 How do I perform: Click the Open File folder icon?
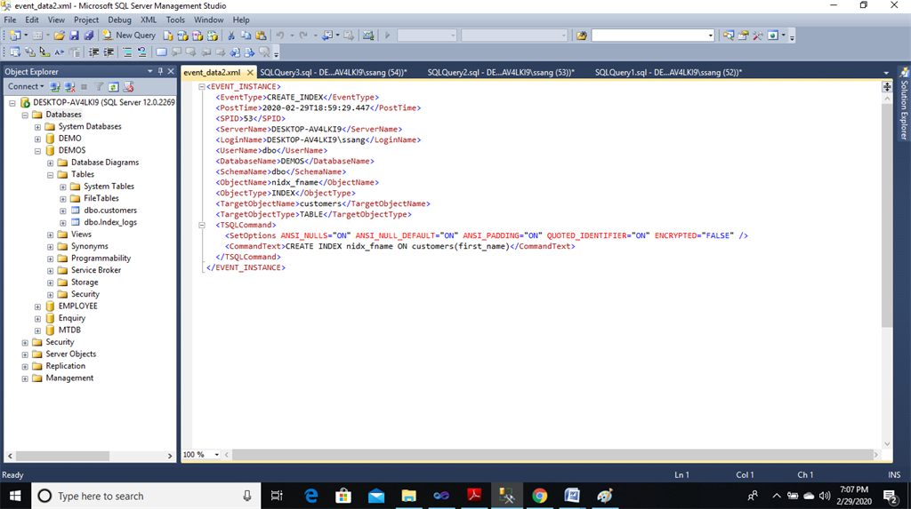pyautogui.click(x=60, y=36)
